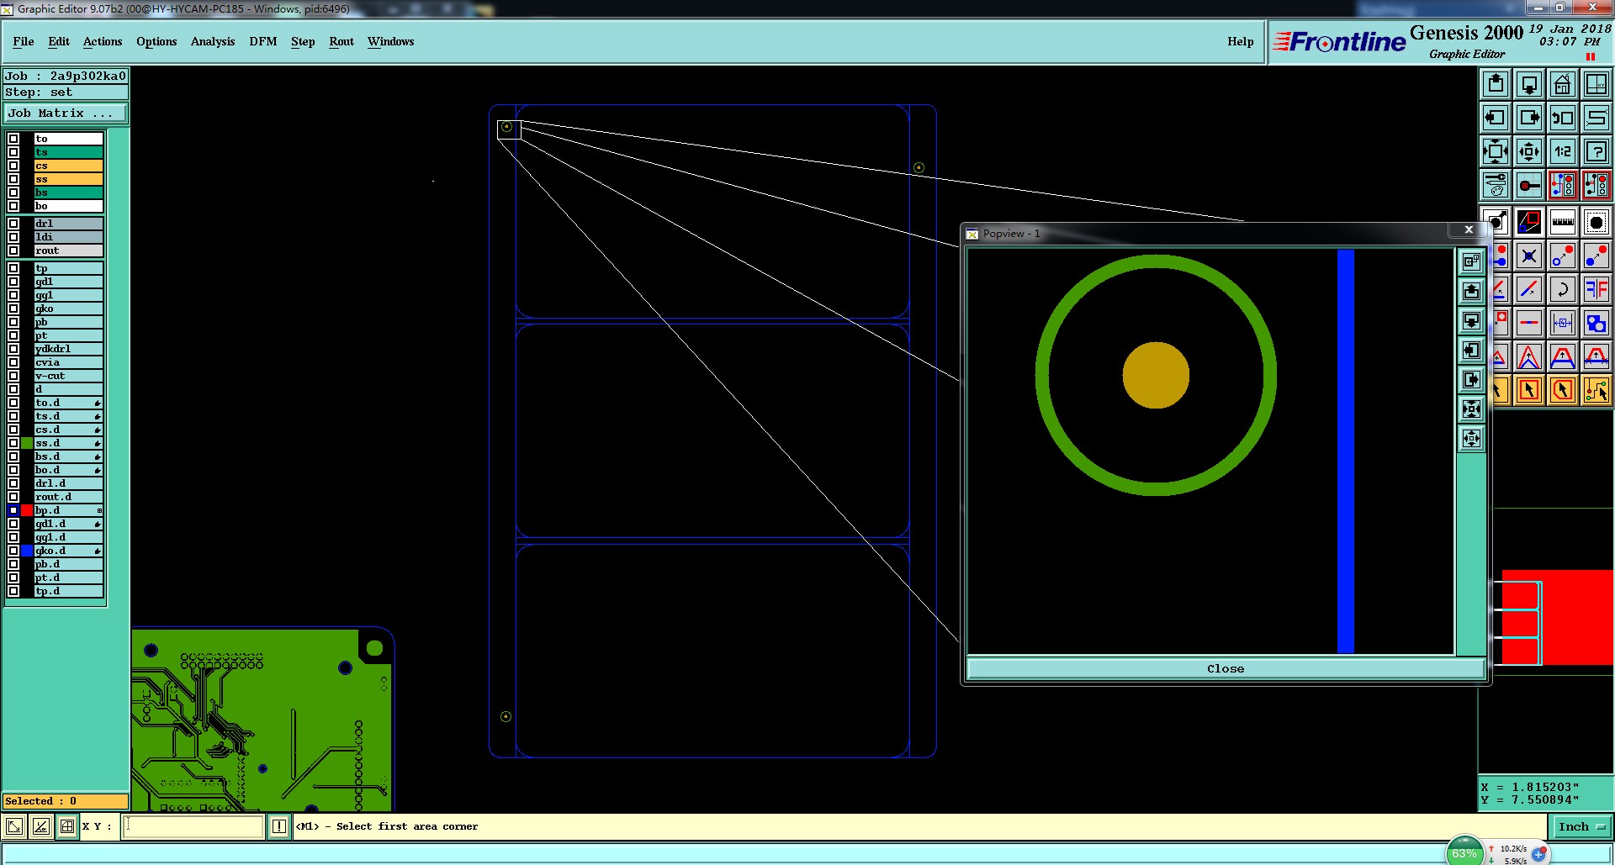The height and width of the screenshot is (865, 1615).
Task: Click the Inch units selector
Action: tap(1581, 826)
